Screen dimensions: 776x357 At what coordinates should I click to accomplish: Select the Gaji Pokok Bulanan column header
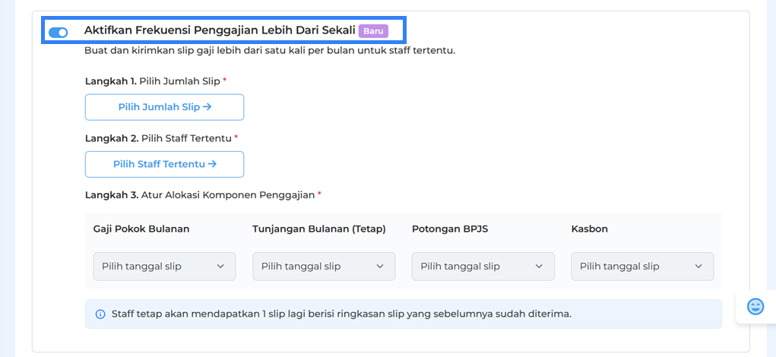click(141, 229)
